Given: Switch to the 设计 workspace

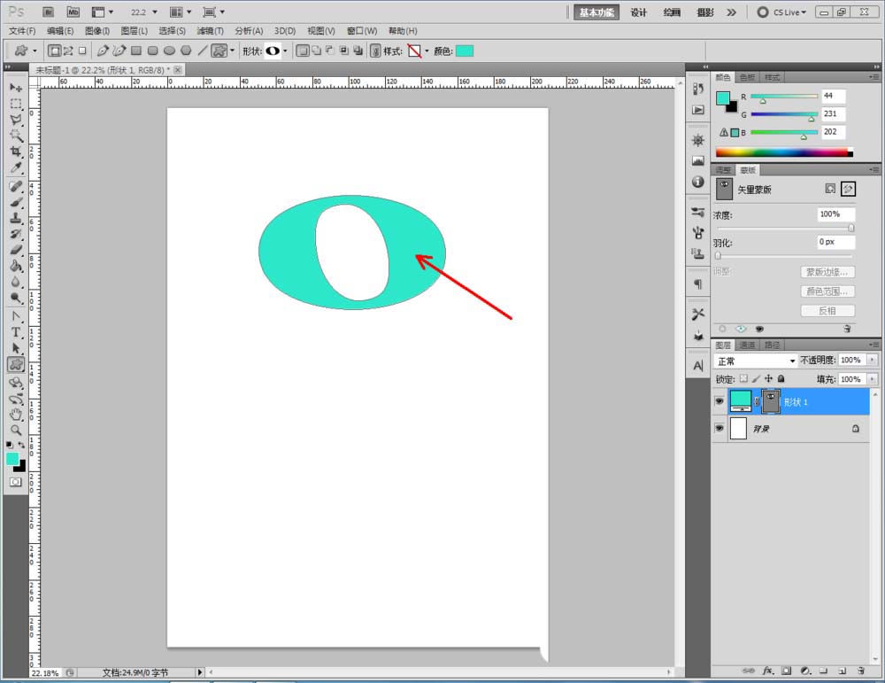Looking at the screenshot, I should pyautogui.click(x=638, y=12).
